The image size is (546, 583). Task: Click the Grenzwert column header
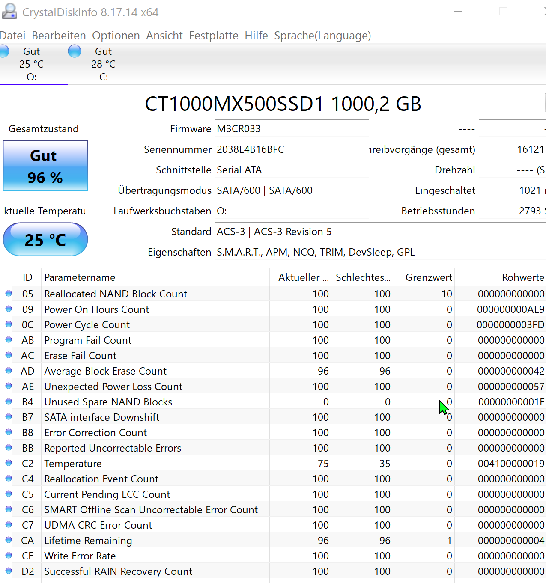click(424, 277)
